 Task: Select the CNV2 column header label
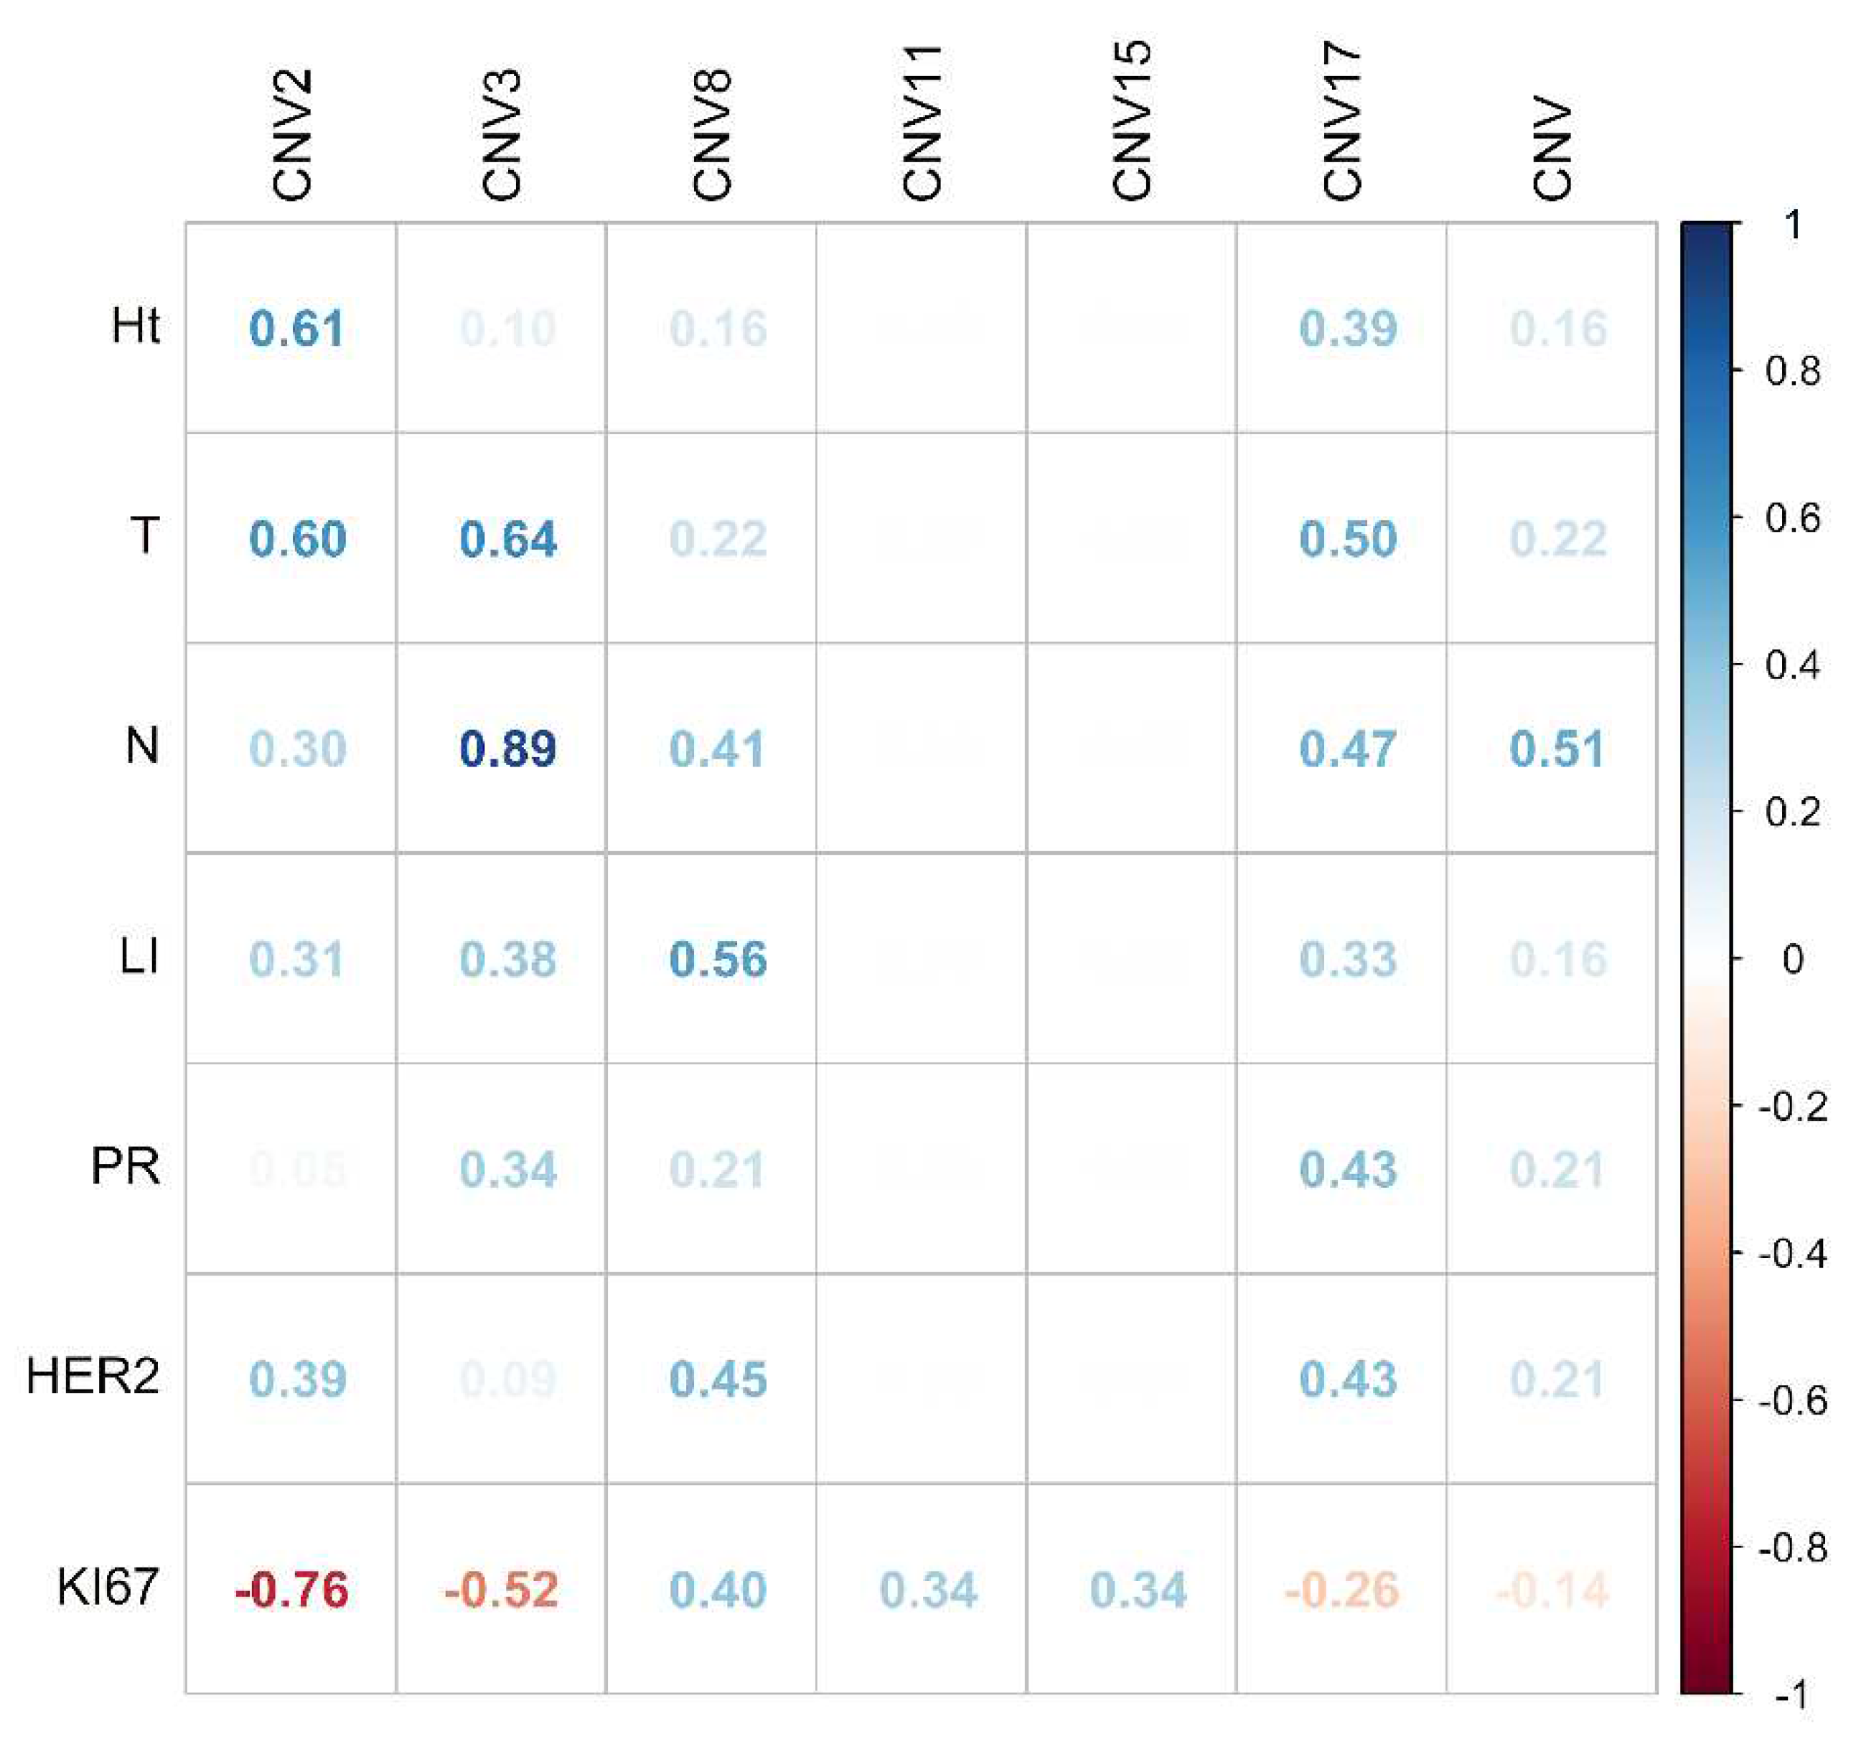[291, 136]
